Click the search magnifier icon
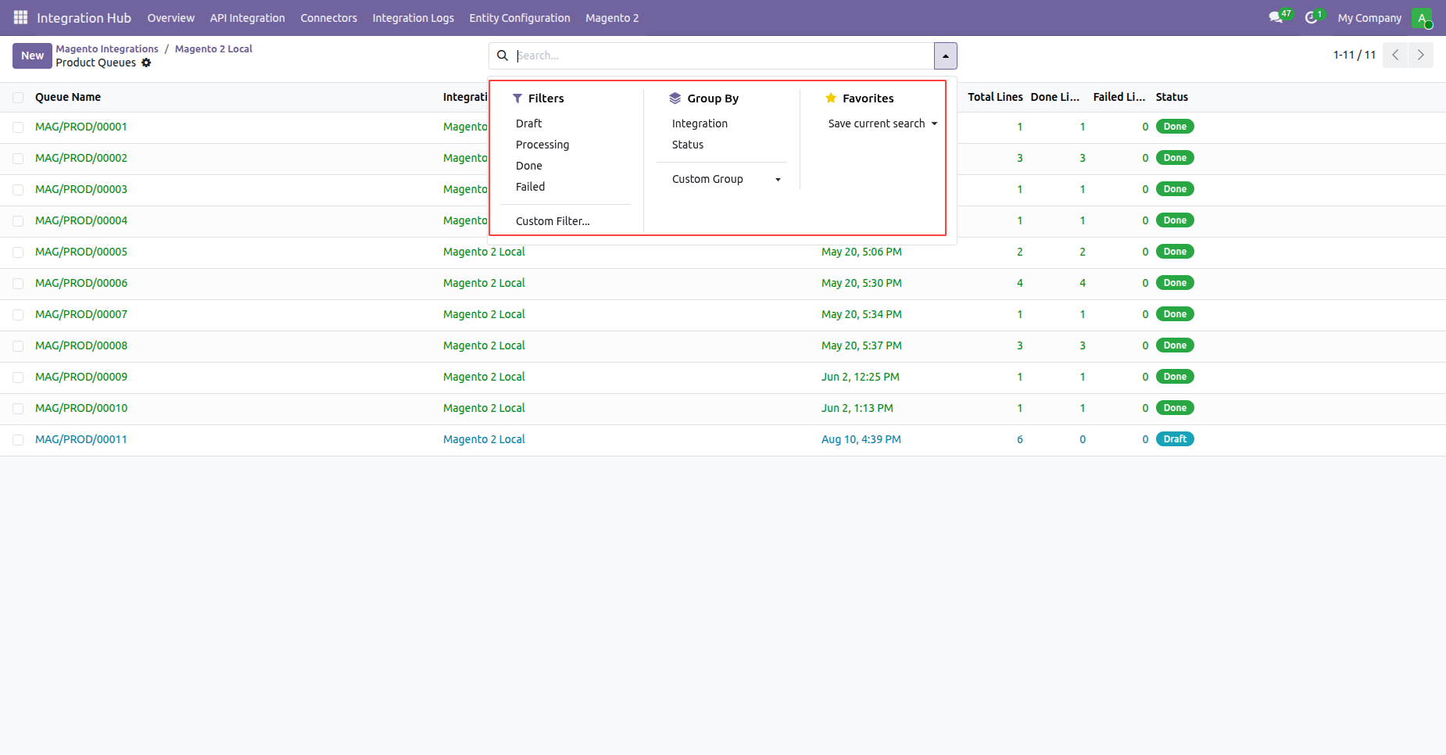Screen dimensions: 1446x755 point(503,55)
